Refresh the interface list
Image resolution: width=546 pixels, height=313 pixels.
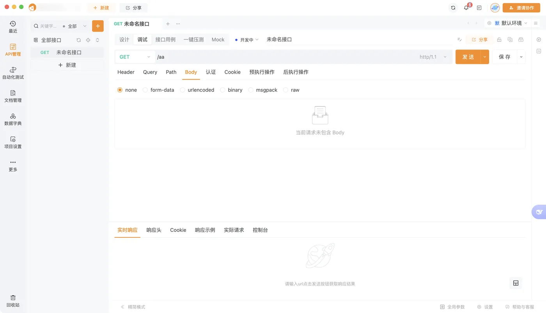pyautogui.click(x=78, y=40)
